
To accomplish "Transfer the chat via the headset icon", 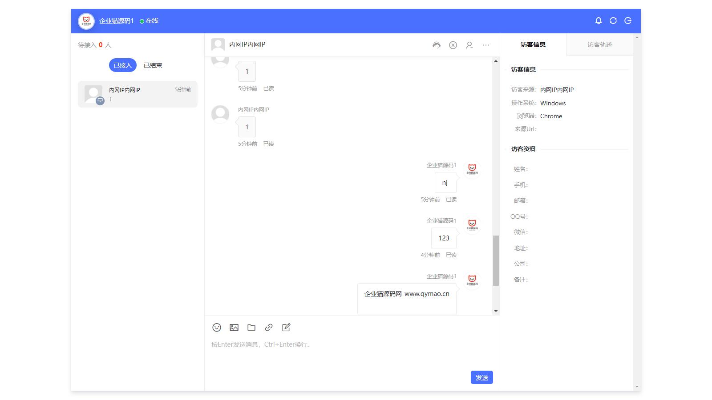I will click(x=437, y=45).
